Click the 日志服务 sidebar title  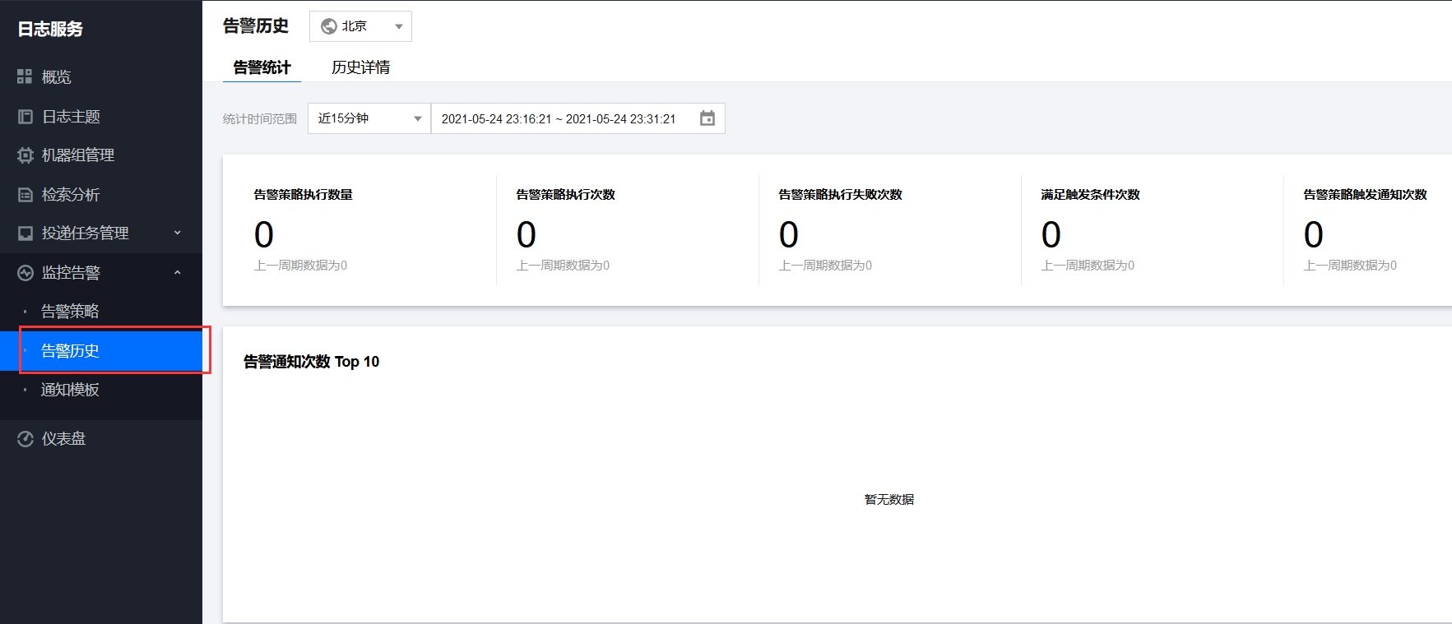[x=50, y=29]
